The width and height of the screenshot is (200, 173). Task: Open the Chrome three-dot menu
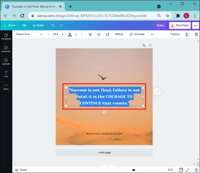(x=195, y=16)
